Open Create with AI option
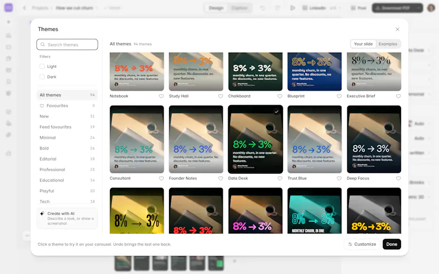Screen dimensions: 439x274 (67, 218)
